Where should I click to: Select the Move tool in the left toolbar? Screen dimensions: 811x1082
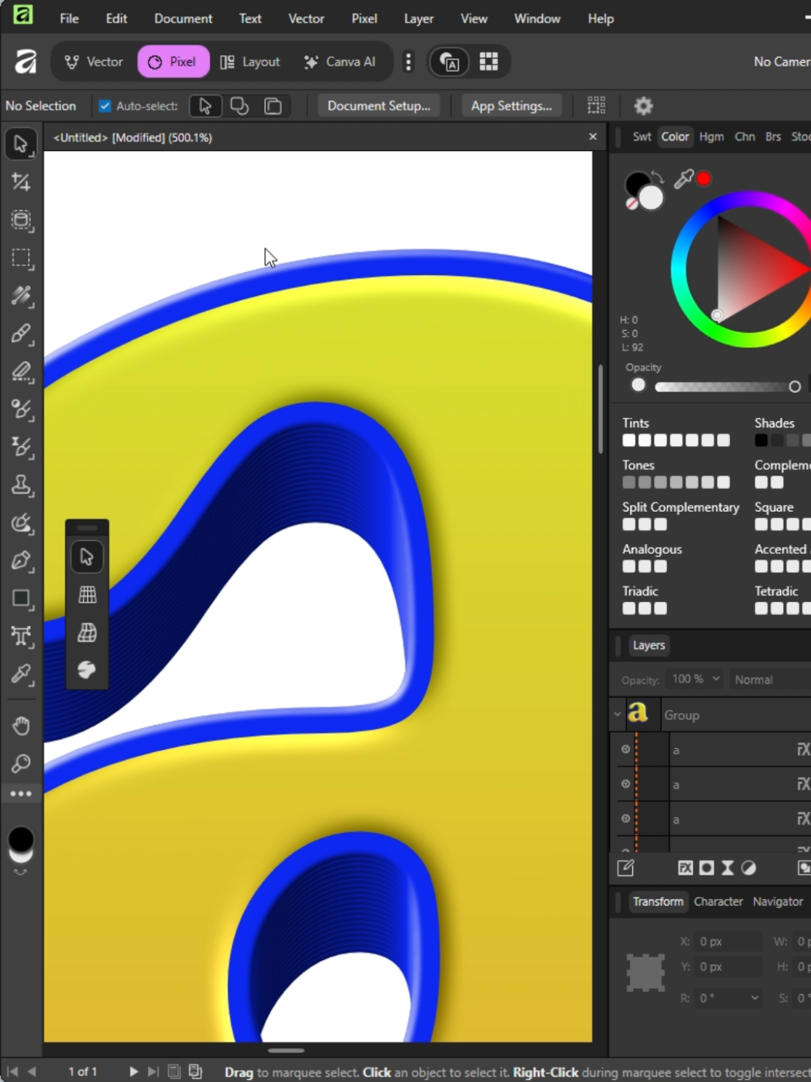click(21, 143)
